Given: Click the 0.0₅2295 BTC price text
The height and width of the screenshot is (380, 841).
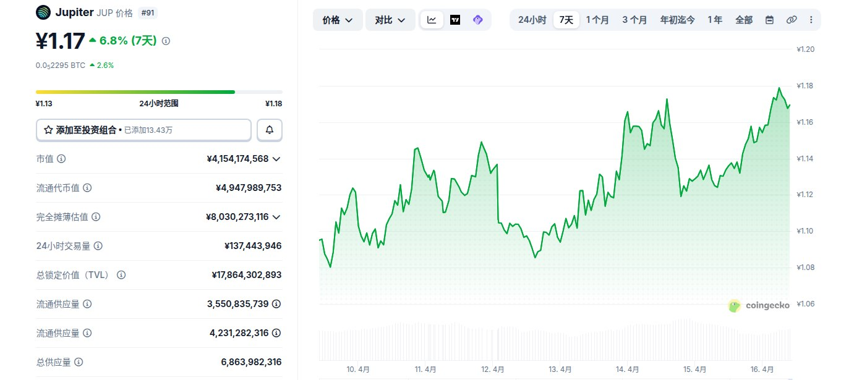Looking at the screenshot, I should point(61,65).
